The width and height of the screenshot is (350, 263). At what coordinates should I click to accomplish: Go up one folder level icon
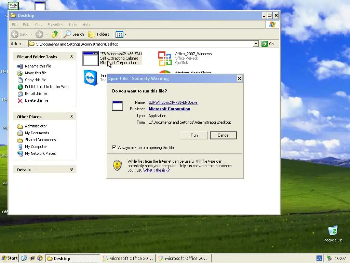tap(55, 34)
